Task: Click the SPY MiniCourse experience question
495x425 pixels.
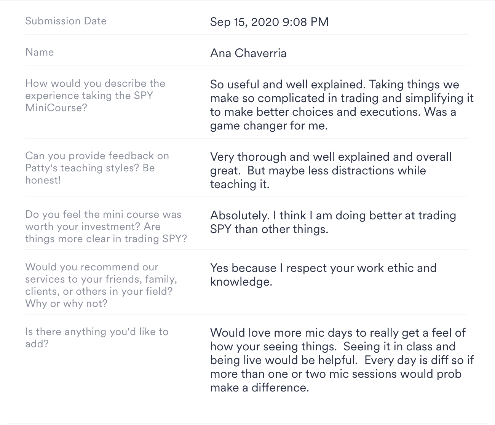Action: [x=95, y=95]
